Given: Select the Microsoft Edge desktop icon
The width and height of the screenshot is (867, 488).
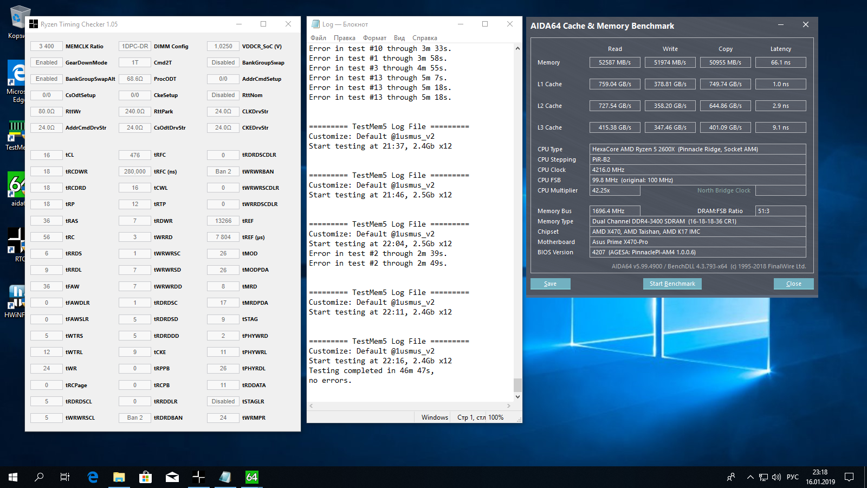Looking at the screenshot, I should click(x=16, y=81).
